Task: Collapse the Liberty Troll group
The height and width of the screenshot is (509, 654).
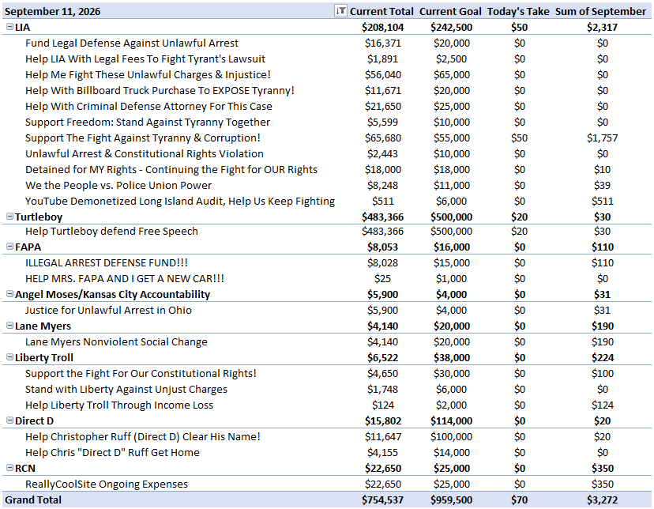Action: 9,356
